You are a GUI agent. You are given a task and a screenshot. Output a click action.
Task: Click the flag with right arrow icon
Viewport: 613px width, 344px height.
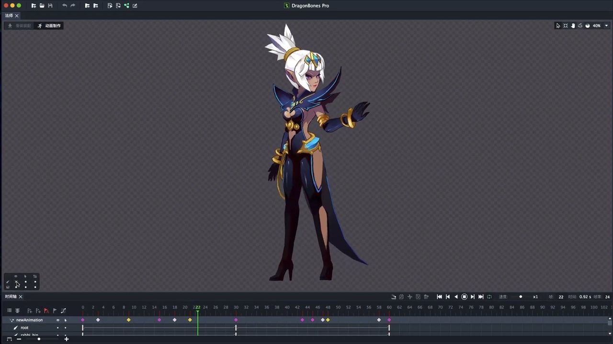click(x=38, y=311)
